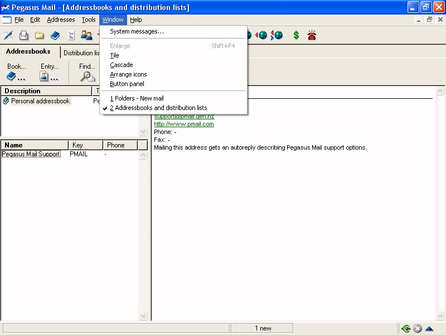Open the Tools menu
Image resolution: width=446 pixels, height=335 pixels.
(x=89, y=20)
